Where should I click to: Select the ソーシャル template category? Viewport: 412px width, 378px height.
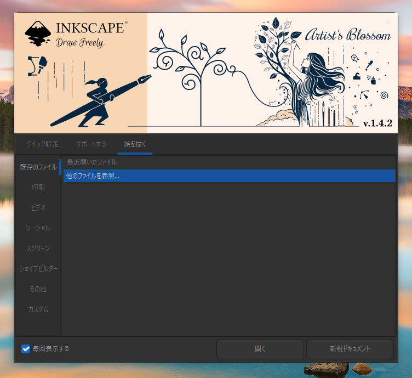(38, 228)
